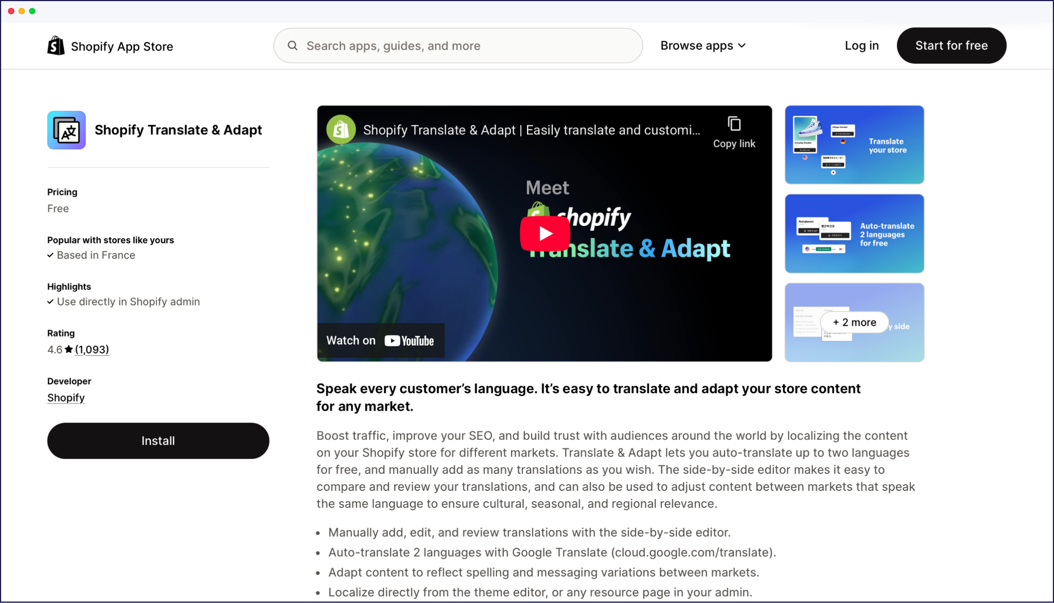Click the search magnifier icon
Image resolution: width=1054 pixels, height=603 pixels.
point(292,46)
